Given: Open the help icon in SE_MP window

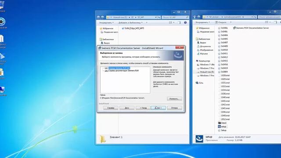Looking at the screenshot, I should [185, 22].
